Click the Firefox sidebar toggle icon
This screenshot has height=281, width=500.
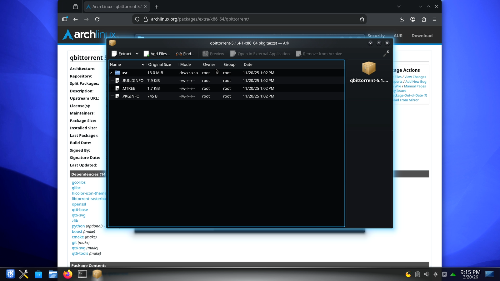[x=65, y=19]
